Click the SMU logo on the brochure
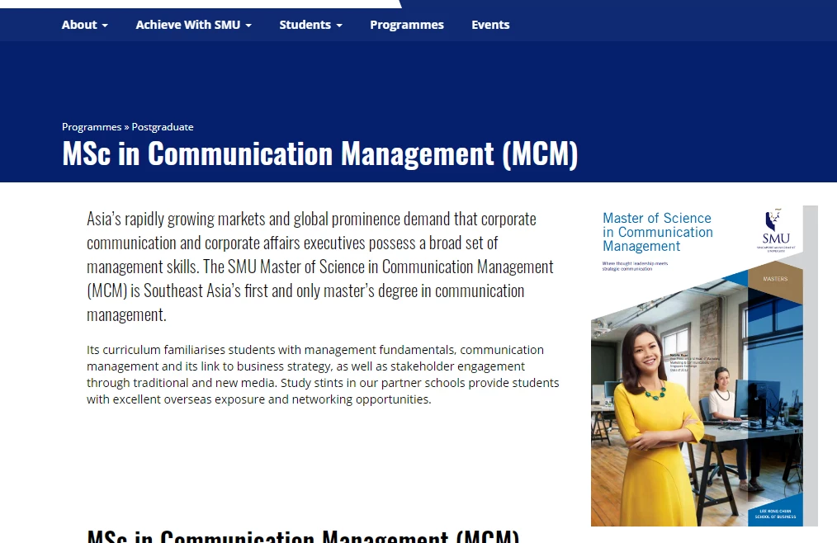This screenshot has height=543, width=837. click(776, 231)
